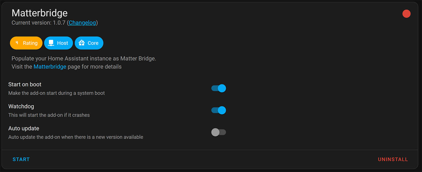The height and width of the screenshot is (172, 422).
Task: Select the blue Host capability chip
Action: coord(58,43)
